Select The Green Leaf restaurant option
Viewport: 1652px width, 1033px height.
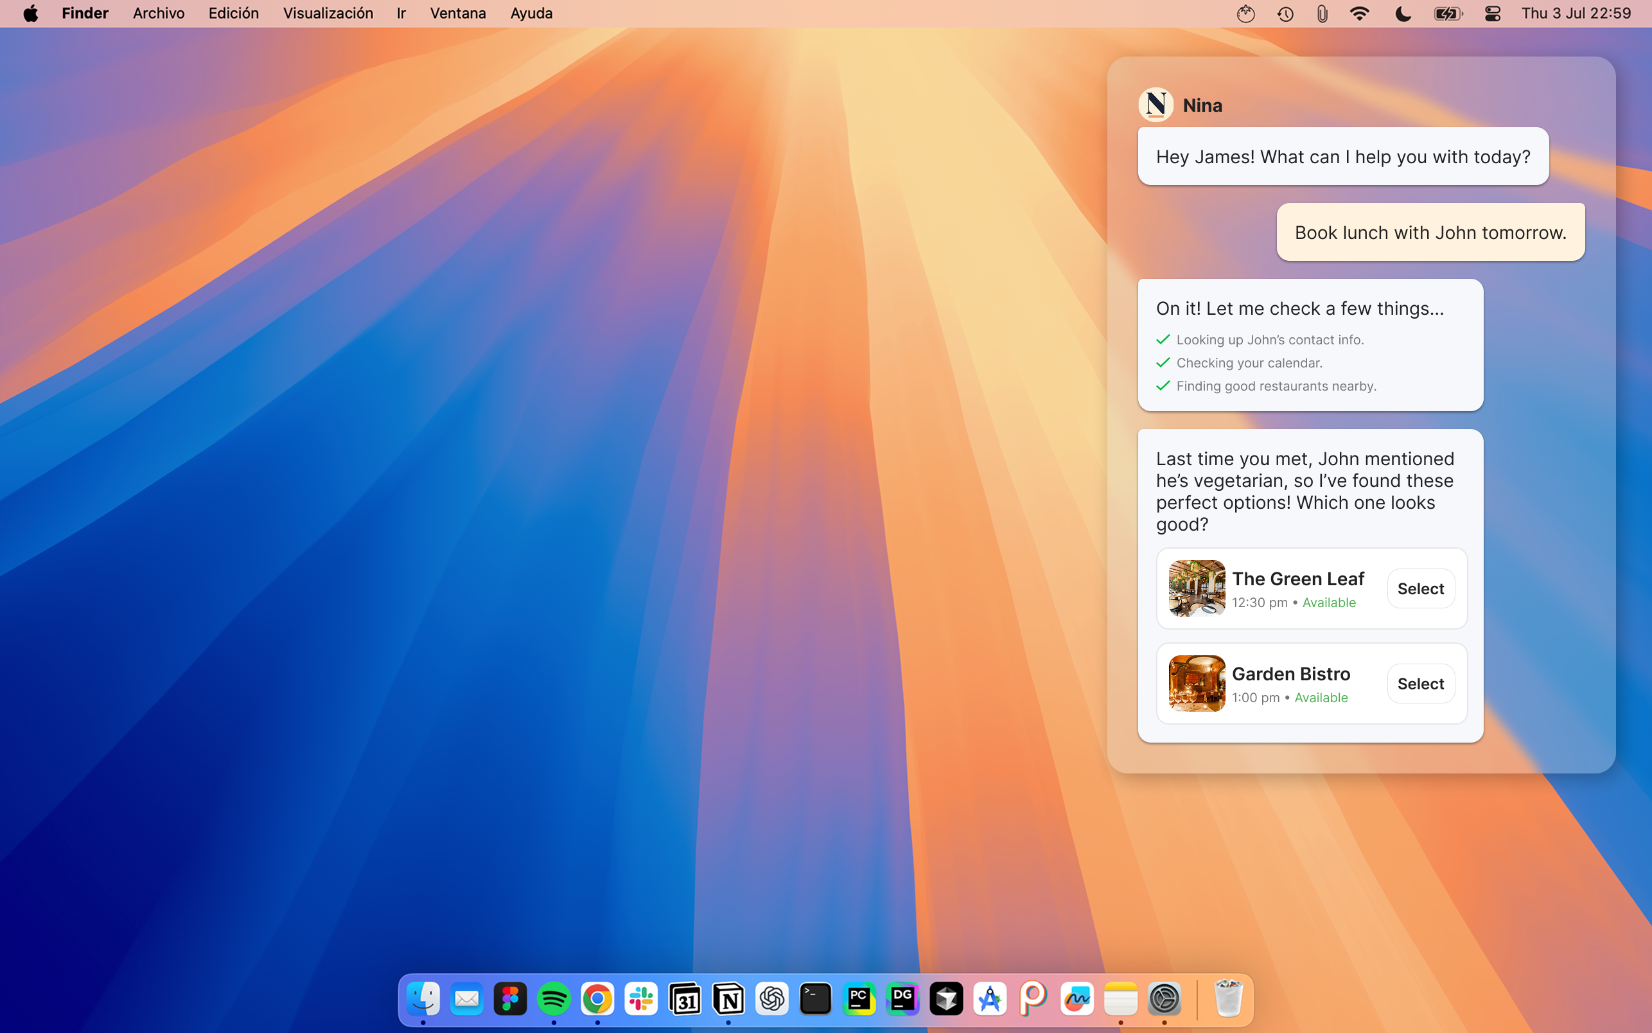[x=1419, y=588]
